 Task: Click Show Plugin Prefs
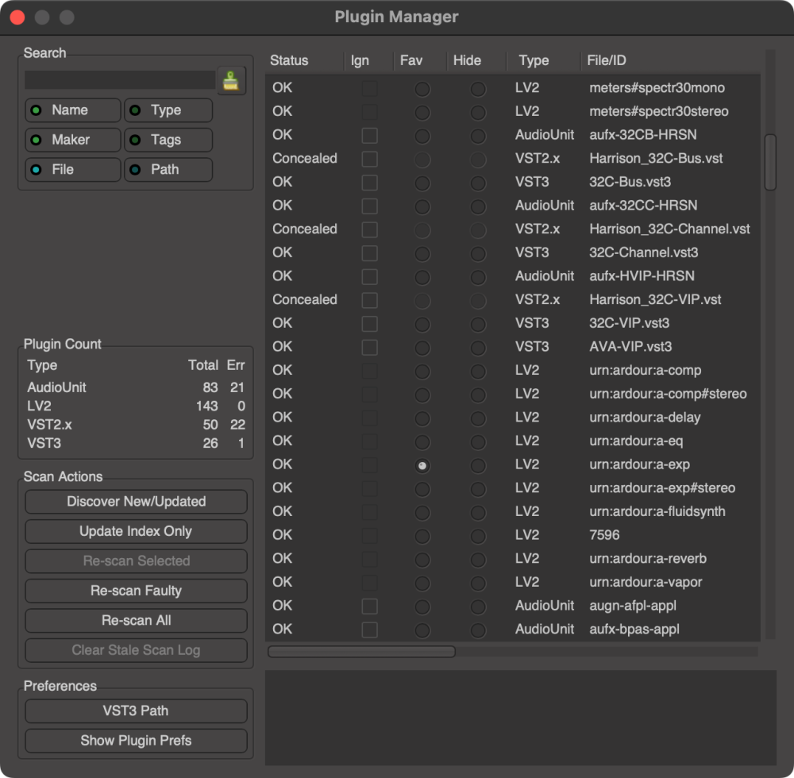point(136,741)
